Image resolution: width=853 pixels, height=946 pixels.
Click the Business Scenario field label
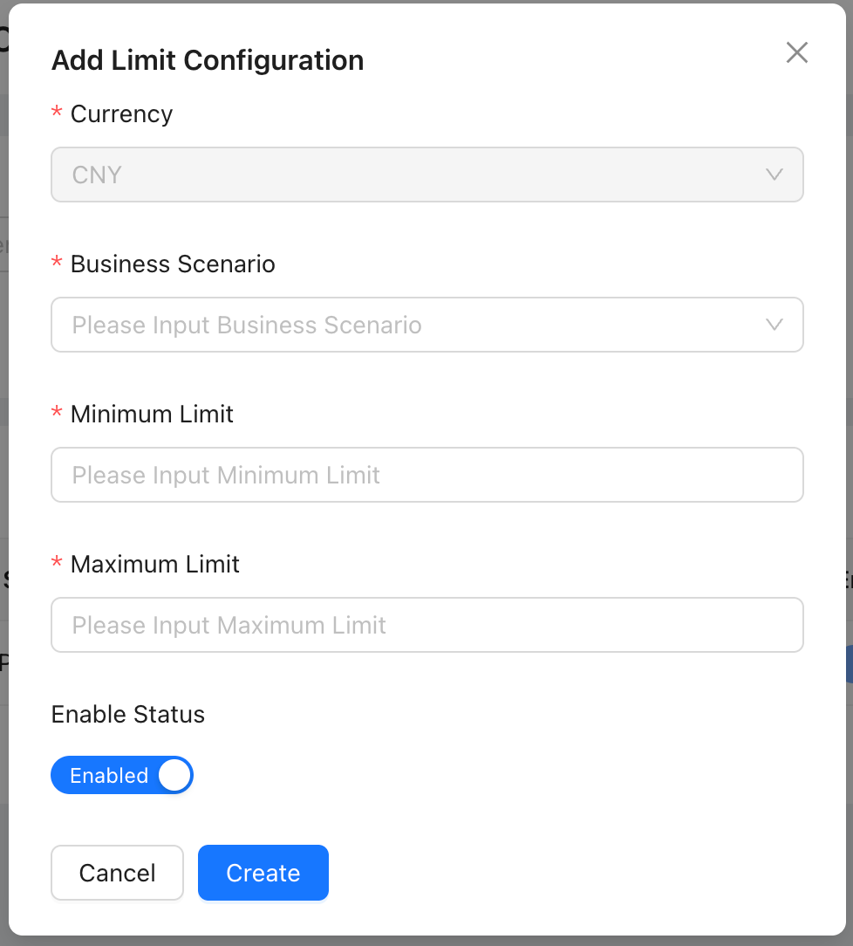[173, 264]
